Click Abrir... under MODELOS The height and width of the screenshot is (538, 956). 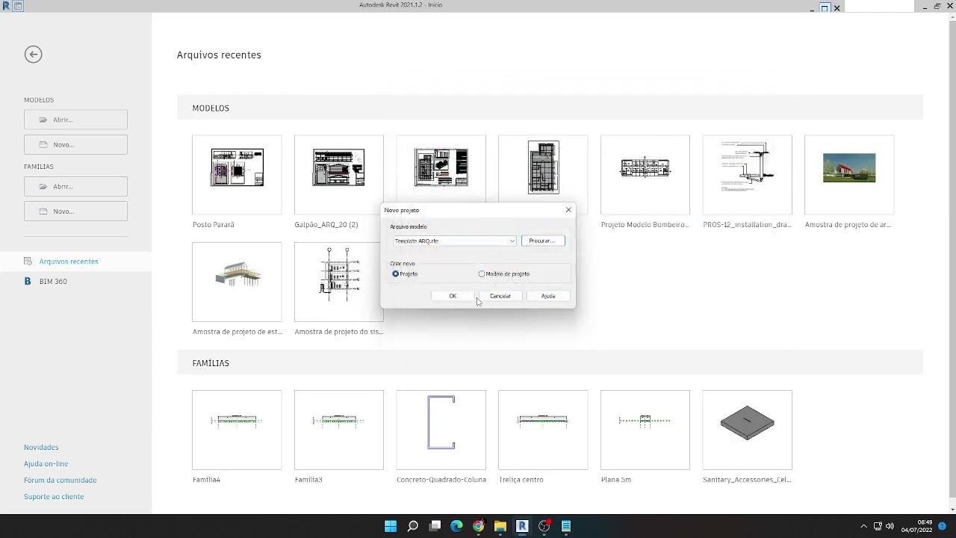pyautogui.click(x=75, y=120)
